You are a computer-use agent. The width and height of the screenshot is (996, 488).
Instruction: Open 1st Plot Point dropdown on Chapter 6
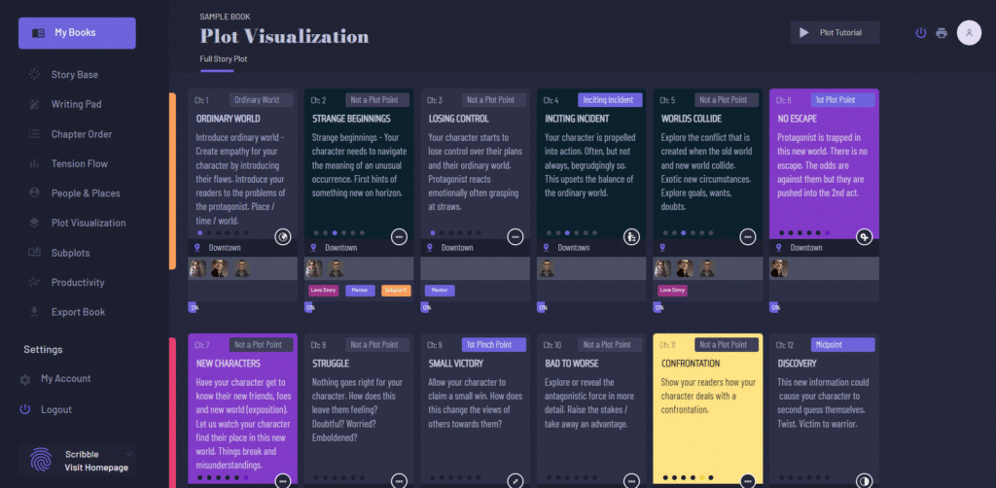click(842, 99)
